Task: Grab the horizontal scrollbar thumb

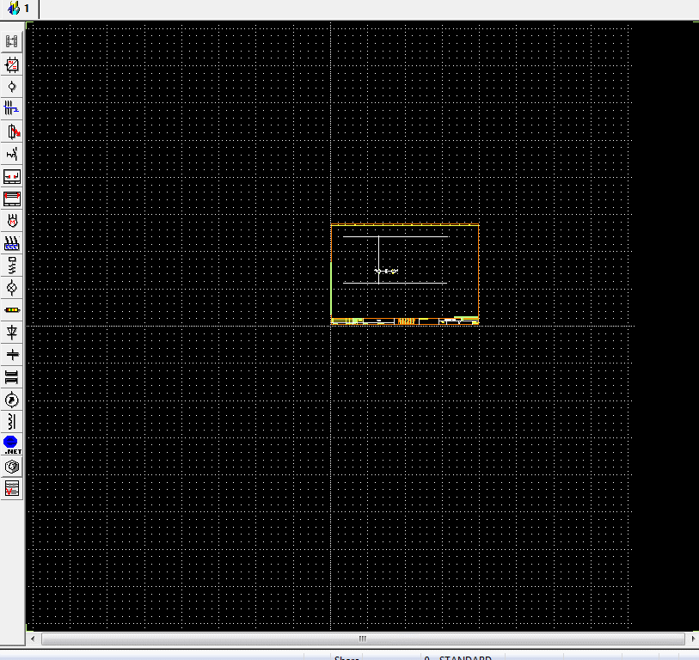Action: click(363, 639)
